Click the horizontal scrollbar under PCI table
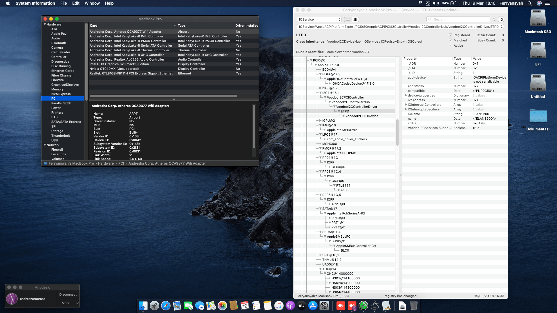 (163, 96)
